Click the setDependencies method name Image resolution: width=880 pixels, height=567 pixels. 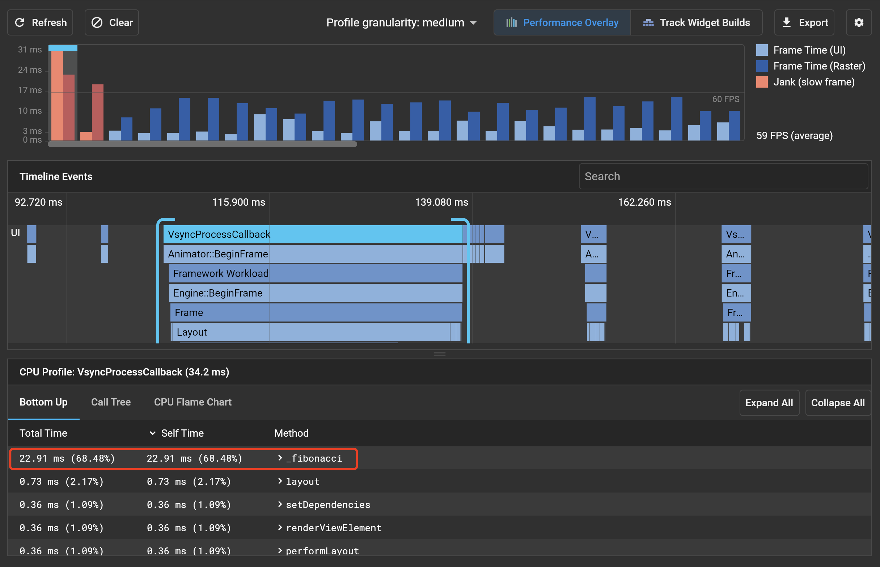tap(328, 505)
